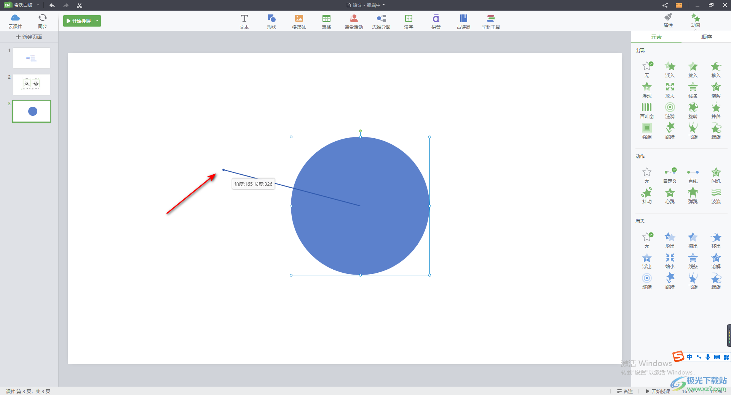Image resolution: width=731 pixels, height=395 pixels.
Task: Choose 无 under 消失 exit effects
Action: (x=647, y=240)
